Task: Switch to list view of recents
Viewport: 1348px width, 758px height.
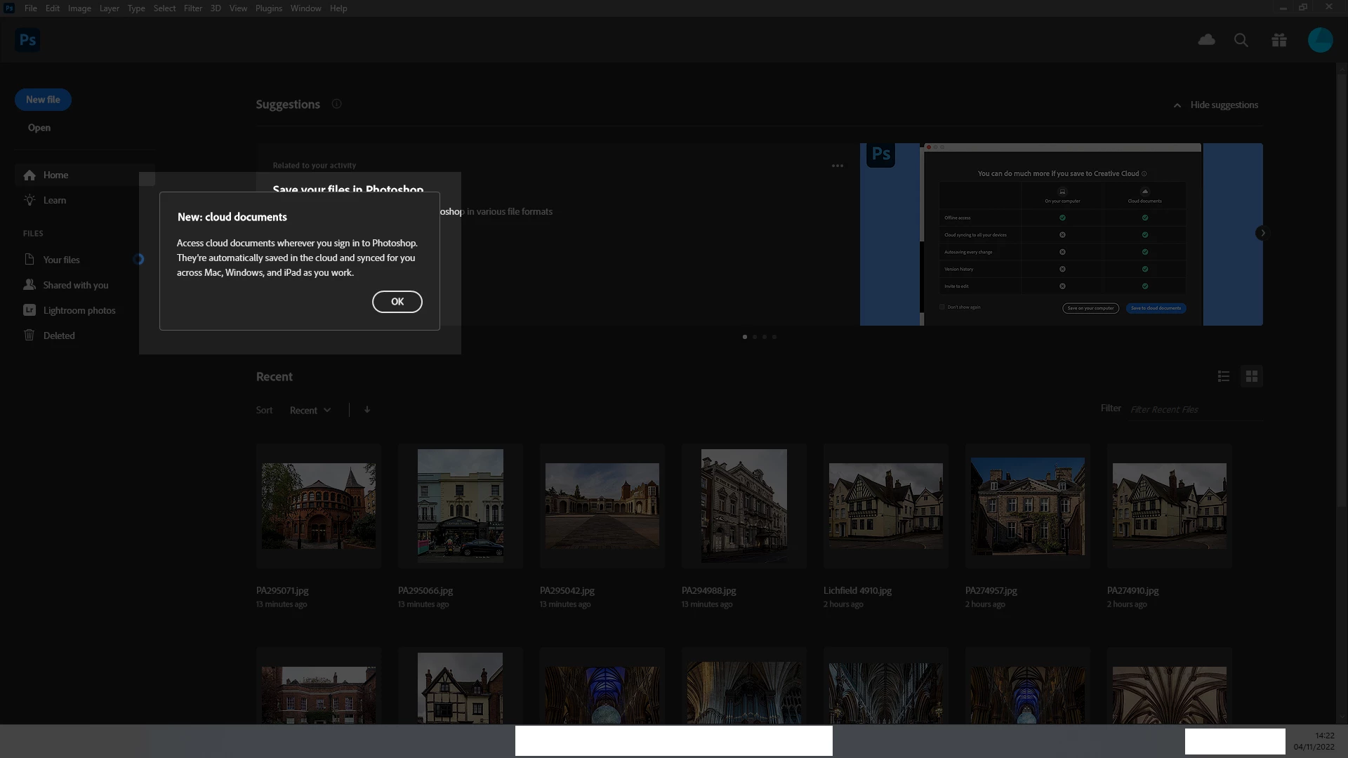Action: [x=1224, y=377]
